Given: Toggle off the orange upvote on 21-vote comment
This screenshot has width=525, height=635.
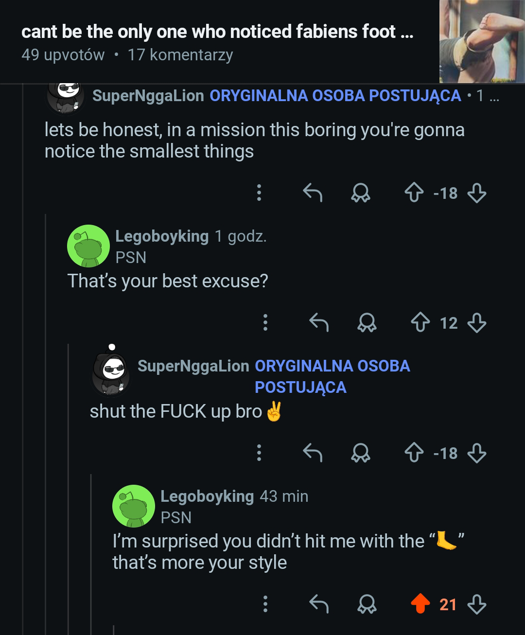Looking at the screenshot, I should pyautogui.click(x=420, y=603).
